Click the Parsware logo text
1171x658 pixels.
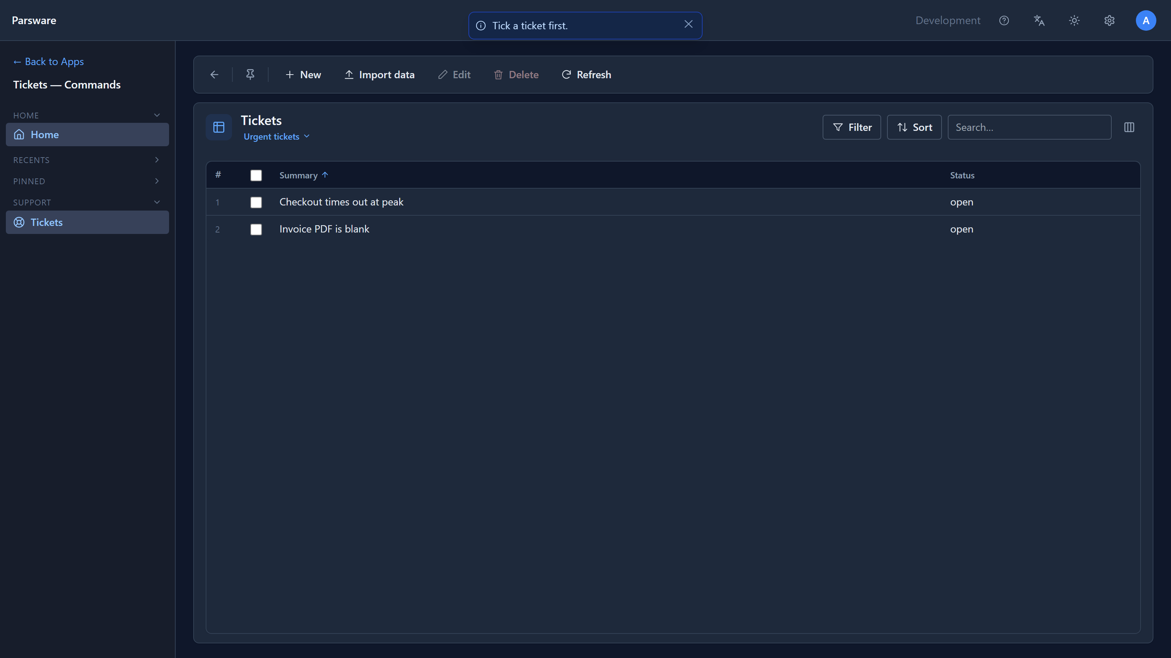(x=34, y=20)
